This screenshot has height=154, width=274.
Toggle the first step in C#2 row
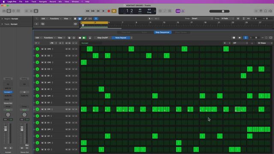point(84,62)
